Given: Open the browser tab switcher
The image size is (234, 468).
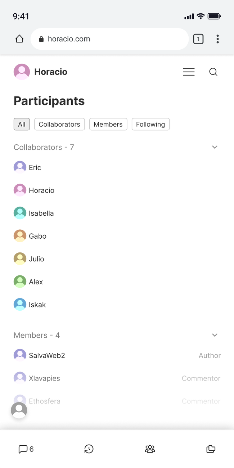Looking at the screenshot, I should pos(198,39).
